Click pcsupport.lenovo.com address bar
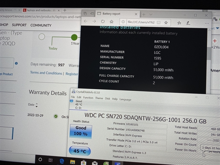The height and width of the screenshot is (165, 220). (41, 17)
